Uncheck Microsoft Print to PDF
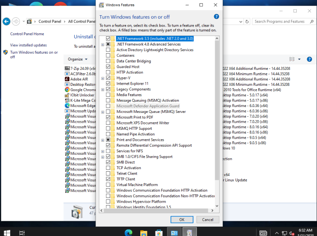This screenshot has width=317, height=236. (108, 117)
